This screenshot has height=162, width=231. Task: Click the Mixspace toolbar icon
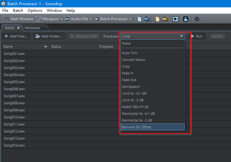[x=38, y=19]
